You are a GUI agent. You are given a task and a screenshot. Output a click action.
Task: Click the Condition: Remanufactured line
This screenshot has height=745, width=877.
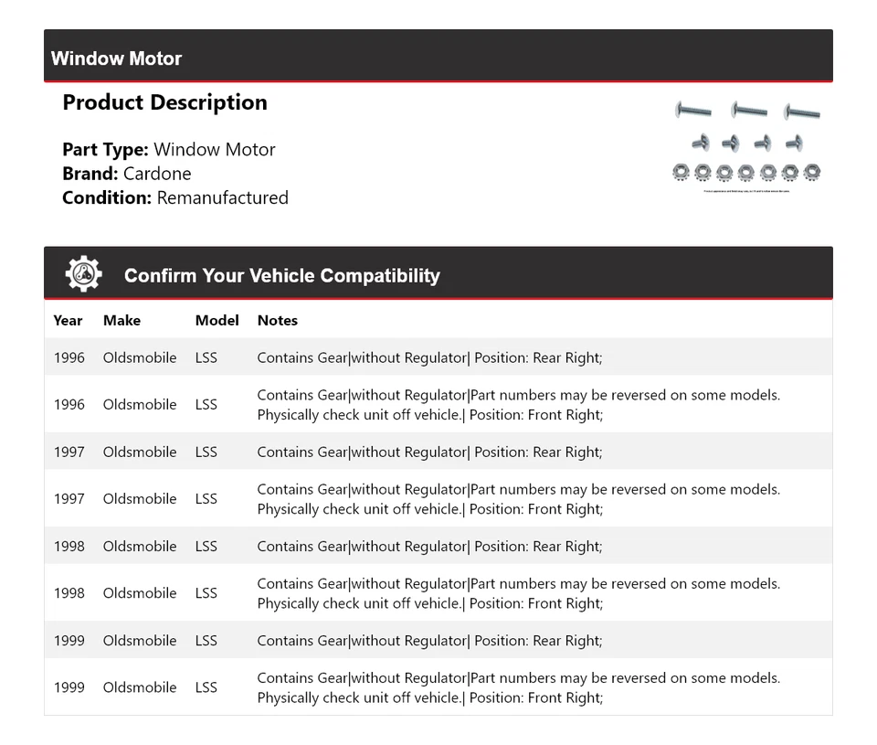175,197
